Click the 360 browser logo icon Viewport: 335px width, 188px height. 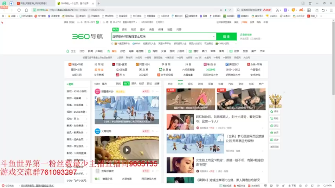pyautogui.click(x=4, y=3)
